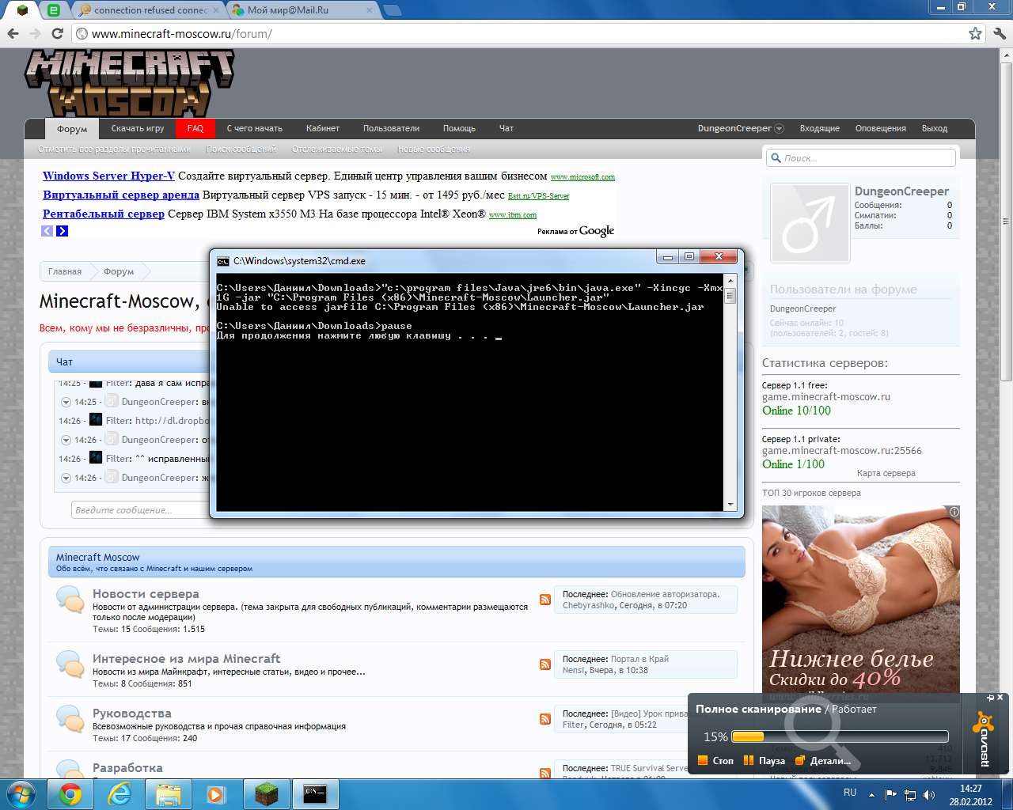Viewport: 1013px width, 810px height.
Task: Reload the page with the refresh icon
Action: [57, 33]
